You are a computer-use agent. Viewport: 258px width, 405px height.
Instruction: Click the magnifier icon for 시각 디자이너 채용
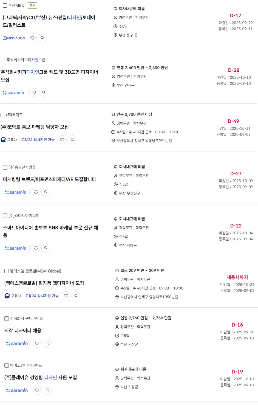pyautogui.click(x=47, y=343)
